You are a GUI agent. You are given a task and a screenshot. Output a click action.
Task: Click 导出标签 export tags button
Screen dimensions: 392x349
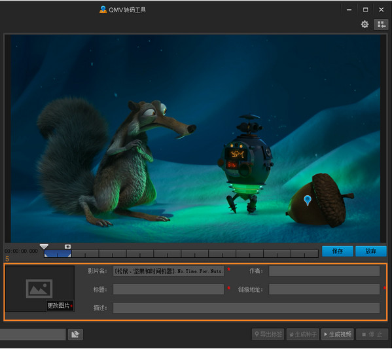coord(268,335)
